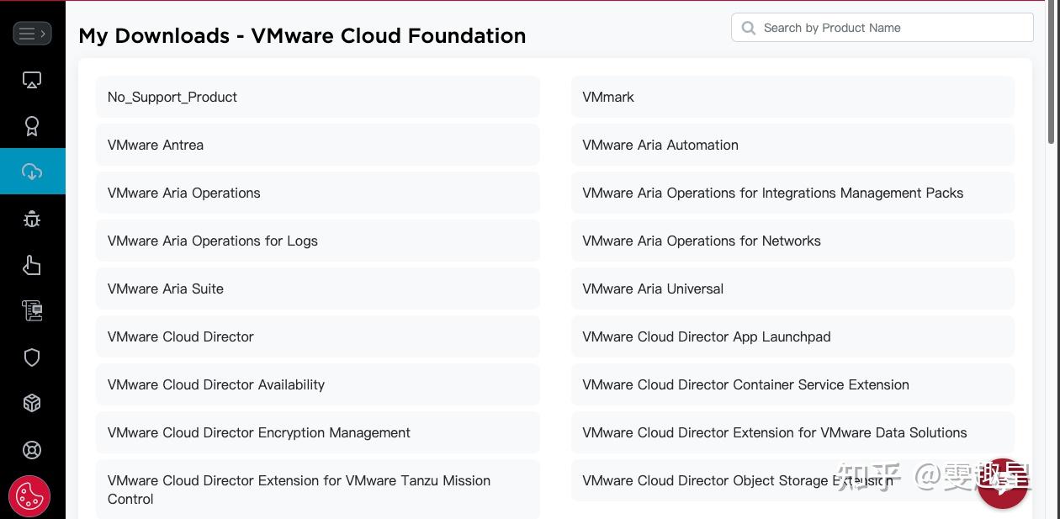
Task: Open the shield security sidebar icon
Action: [32, 357]
